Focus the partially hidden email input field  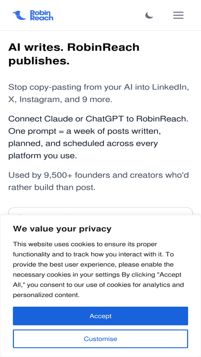(x=101, y=211)
